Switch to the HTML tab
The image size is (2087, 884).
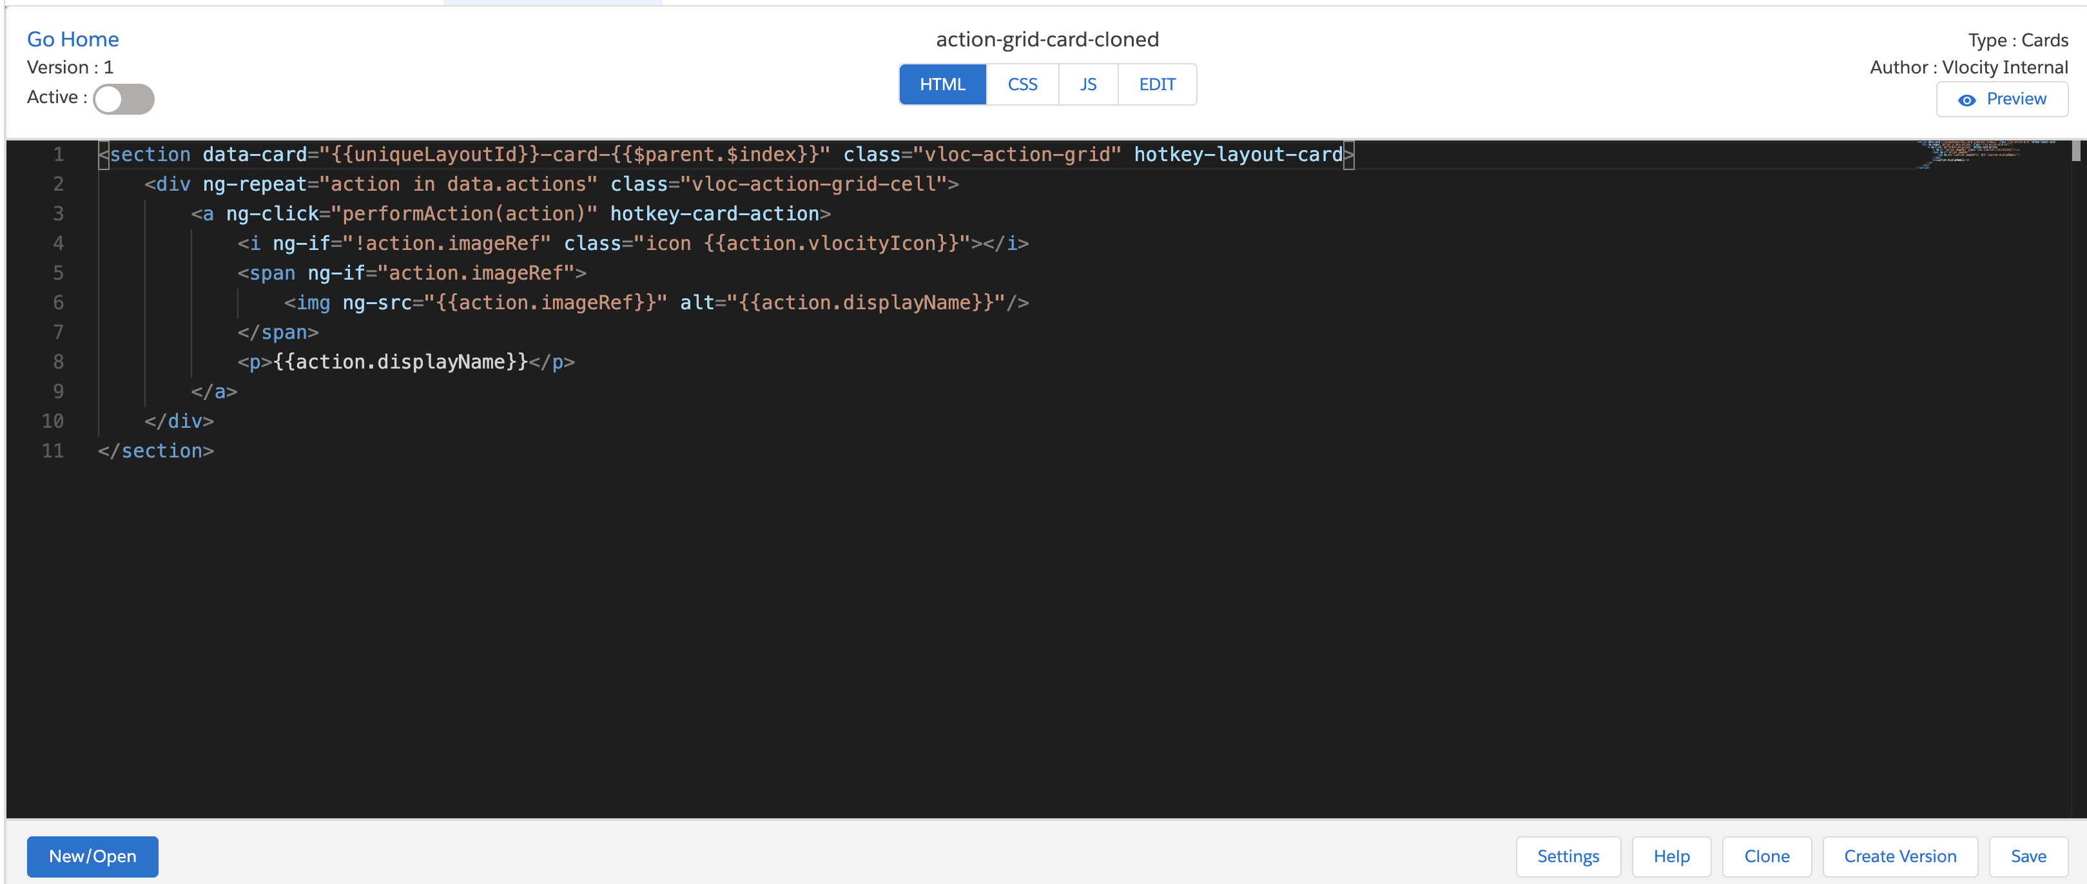coord(942,84)
